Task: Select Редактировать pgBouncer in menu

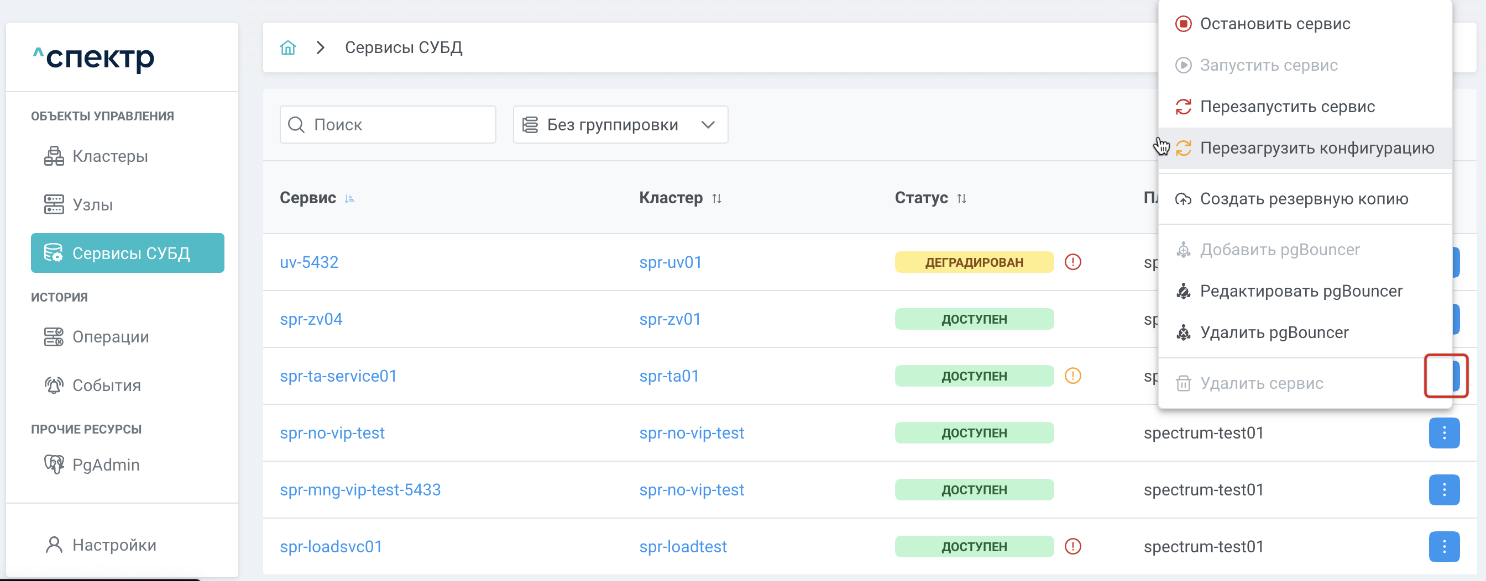Action: coord(1300,291)
